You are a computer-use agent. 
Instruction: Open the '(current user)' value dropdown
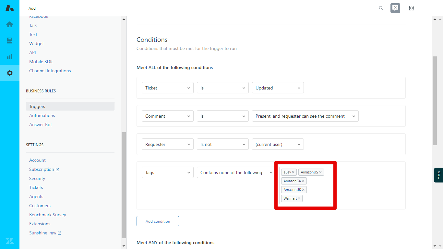click(x=278, y=144)
